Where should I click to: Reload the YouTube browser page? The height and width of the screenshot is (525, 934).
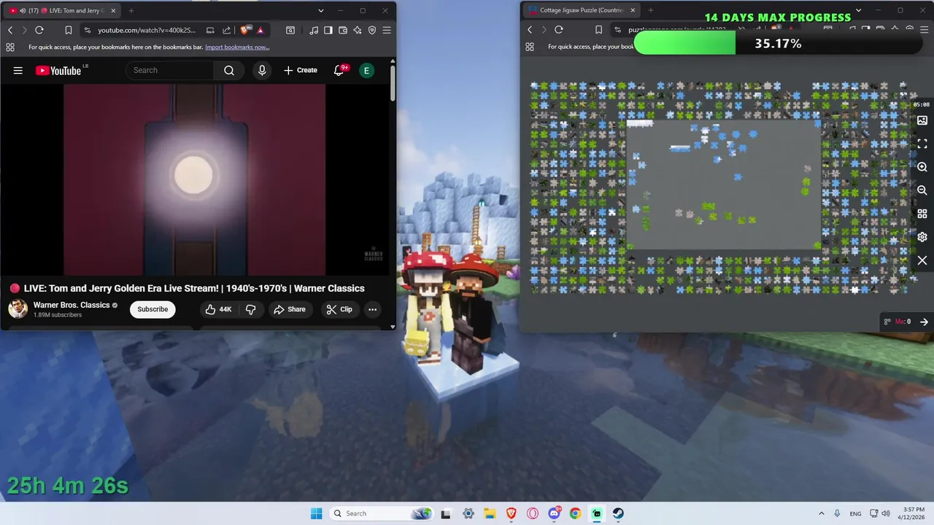39,30
